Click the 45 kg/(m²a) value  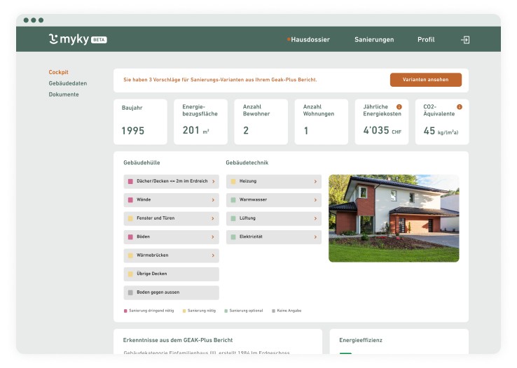pos(441,131)
